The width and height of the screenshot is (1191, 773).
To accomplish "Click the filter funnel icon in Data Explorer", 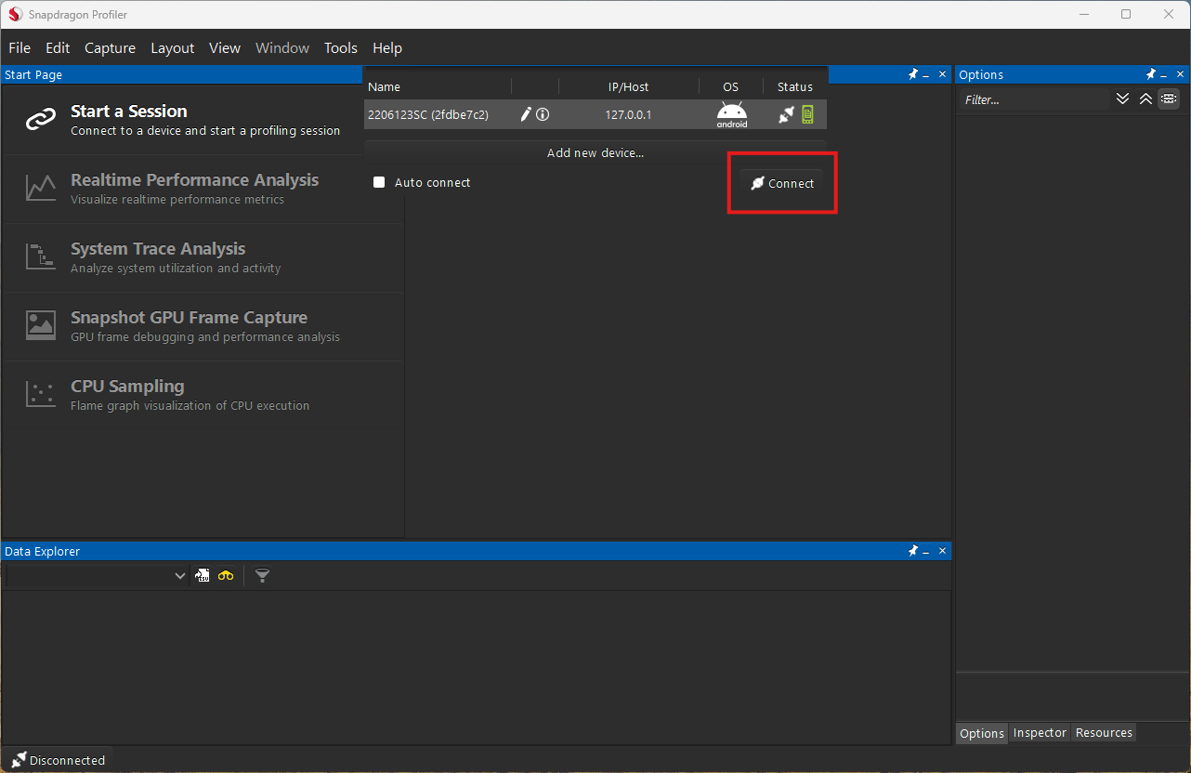I will click(x=263, y=576).
